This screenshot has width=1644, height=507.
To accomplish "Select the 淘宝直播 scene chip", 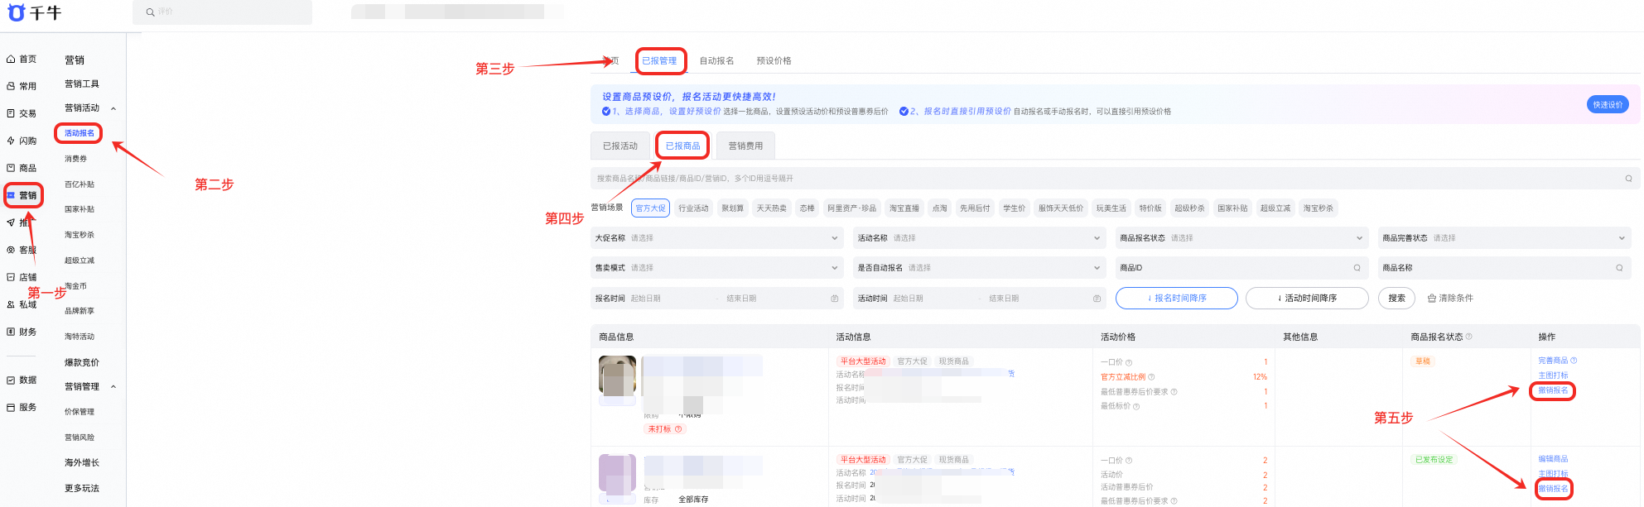I will tap(904, 208).
